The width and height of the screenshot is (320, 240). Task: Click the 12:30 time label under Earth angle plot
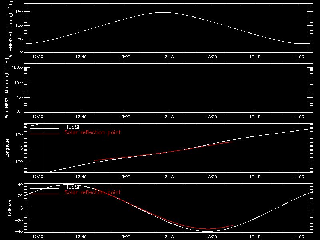point(38,57)
